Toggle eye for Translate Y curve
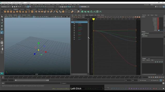This screenshot has width=165, height=92. 74,27
